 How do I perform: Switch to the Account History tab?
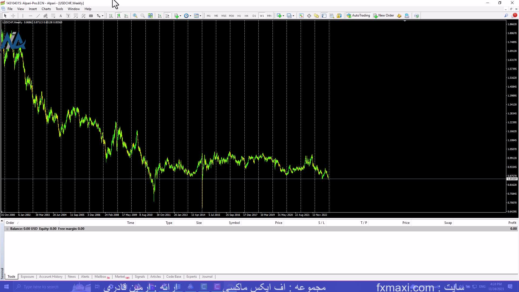(51, 277)
